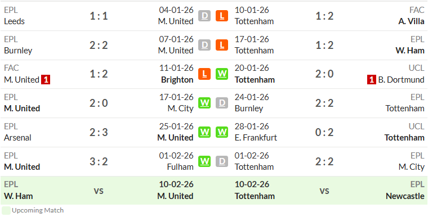The height and width of the screenshot is (217, 428).
Task: Click the Upcoming Match legend color box
Action: click(6, 210)
